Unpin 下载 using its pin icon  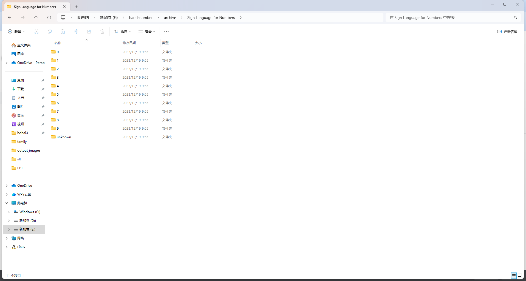43,89
